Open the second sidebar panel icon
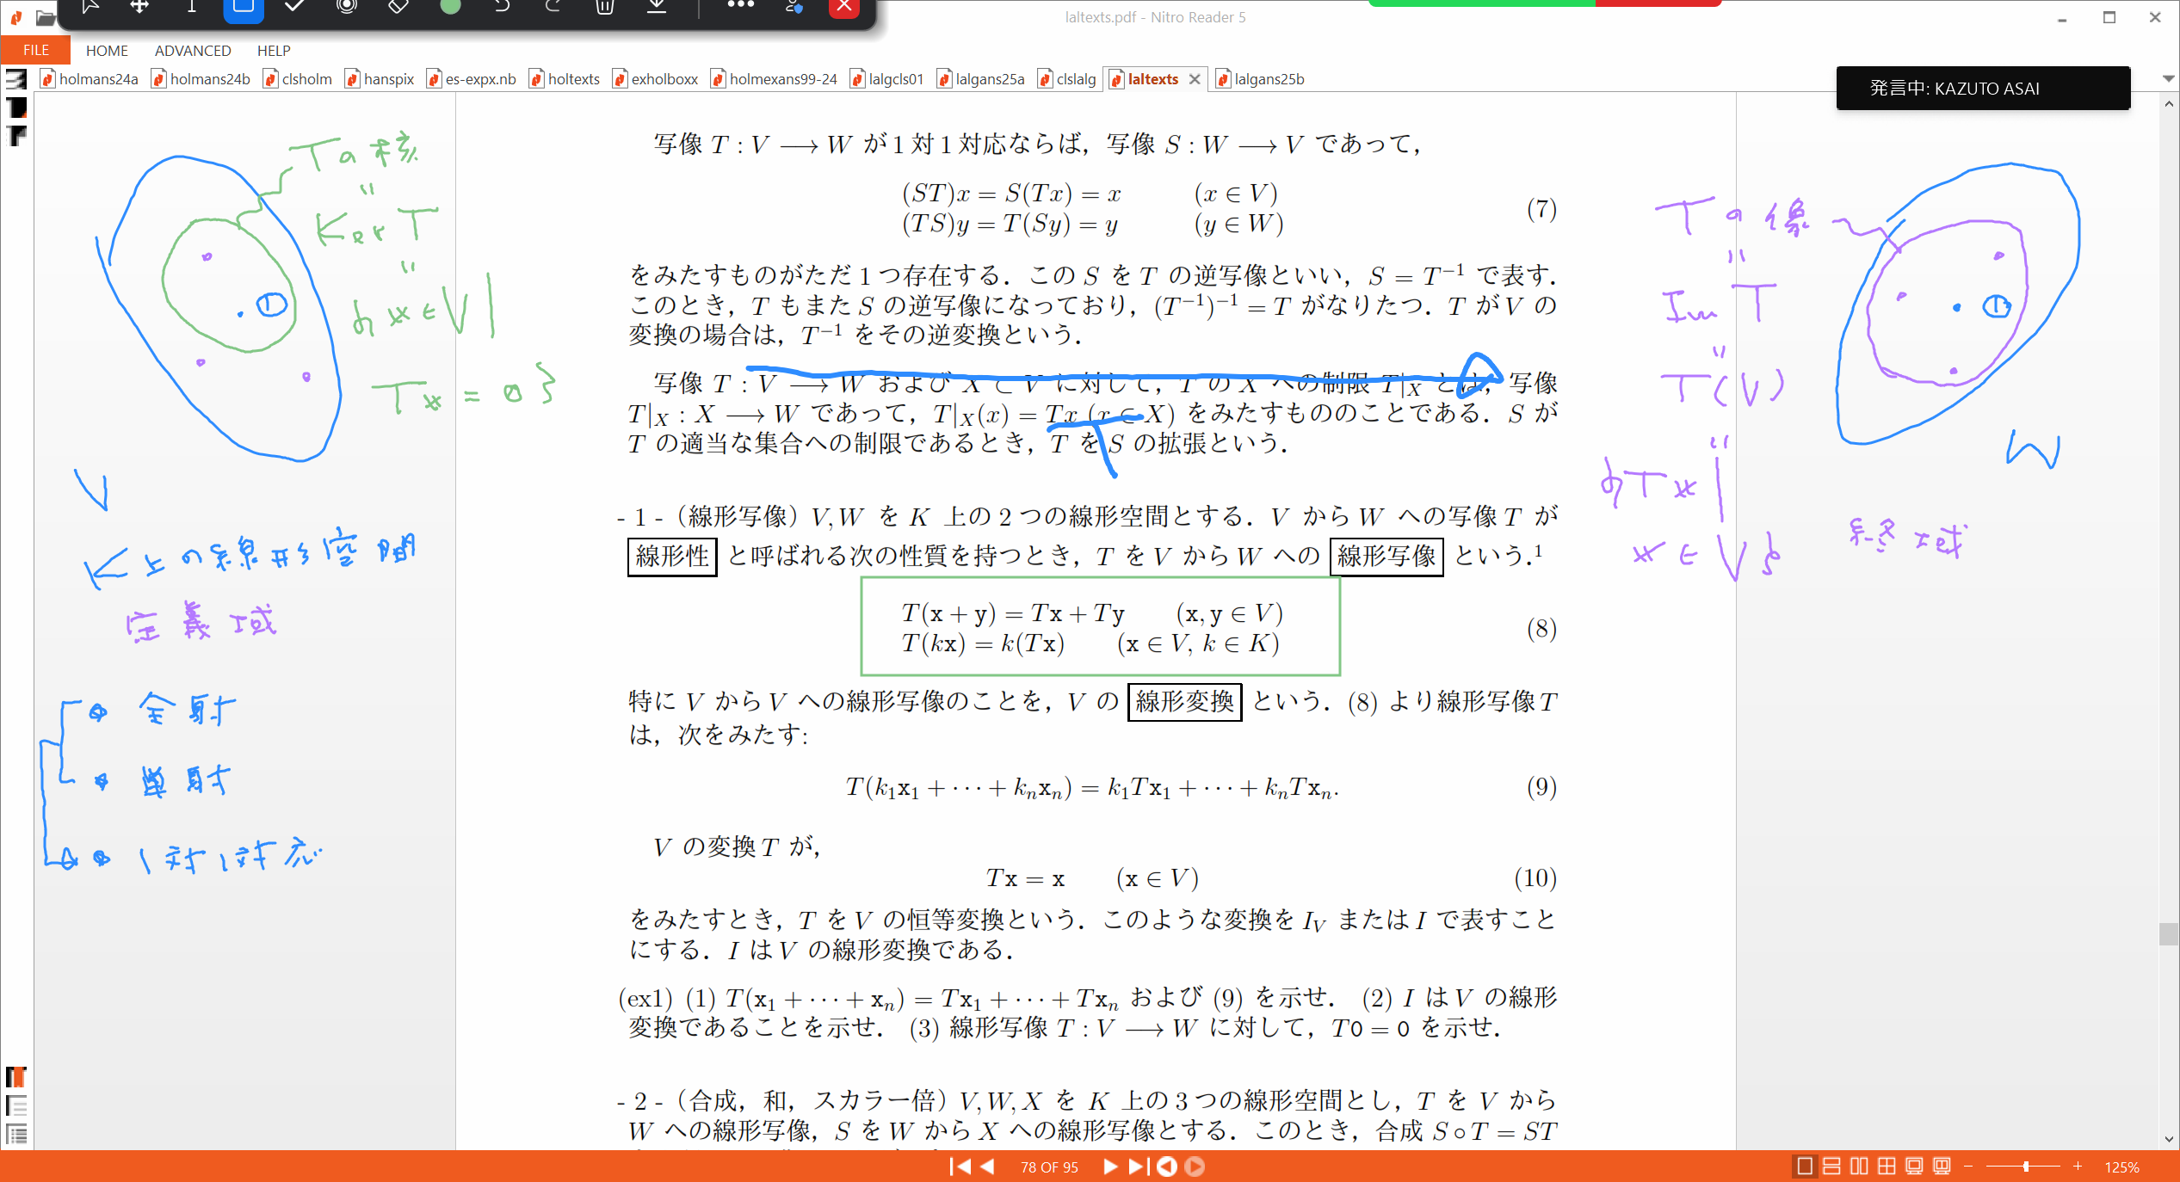The width and height of the screenshot is (2180, 1182). point(16,108)
